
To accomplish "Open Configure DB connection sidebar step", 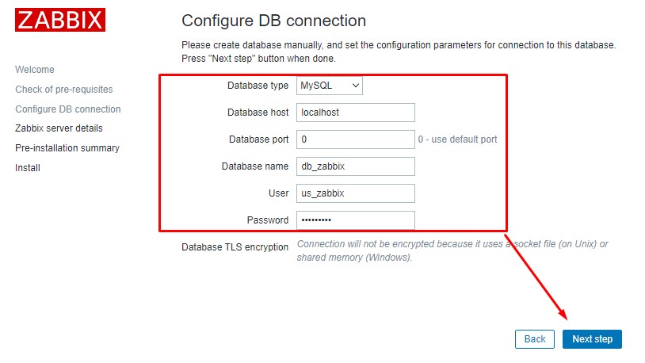I will pyautogui.click(x=68, y=109).
